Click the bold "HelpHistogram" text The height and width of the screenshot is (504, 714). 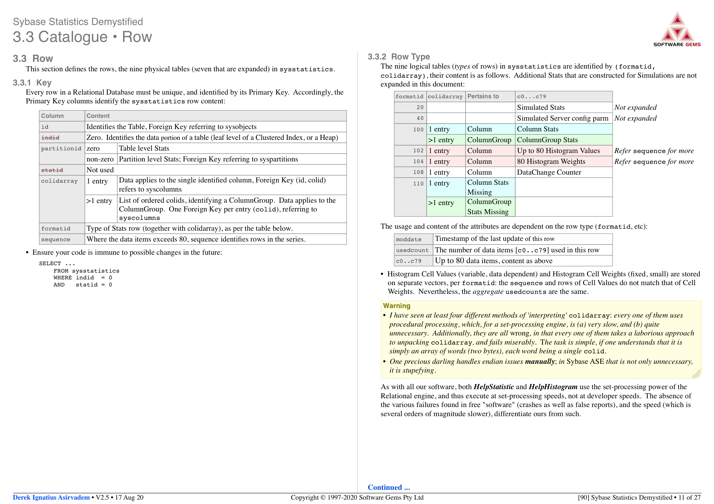click(553, 387)
